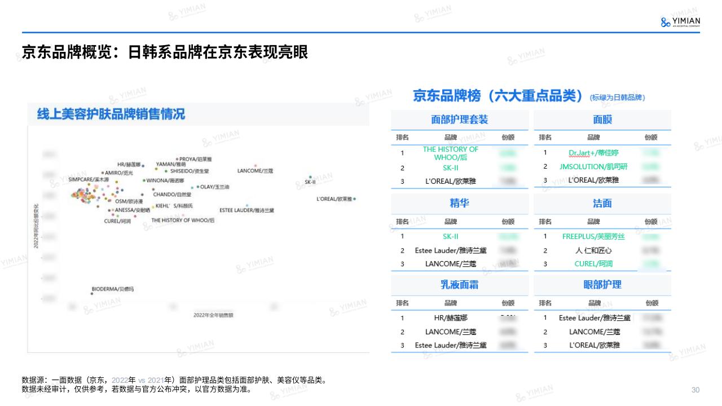This screenshot has width=722, height=406.
Task: Click the slide title about 京东品牌概览
Action: (164, 52)
